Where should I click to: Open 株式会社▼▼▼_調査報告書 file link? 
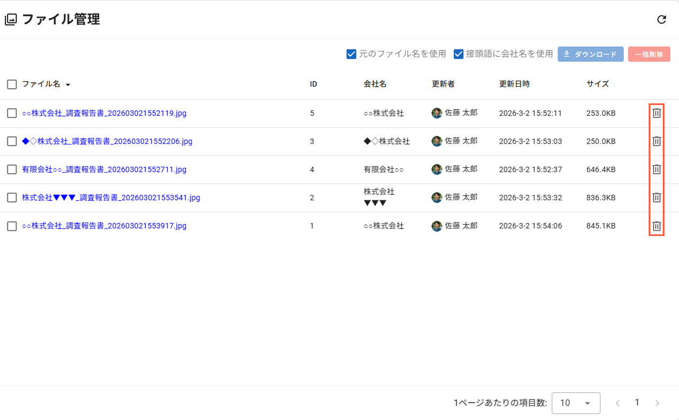[x=111, y=198]
